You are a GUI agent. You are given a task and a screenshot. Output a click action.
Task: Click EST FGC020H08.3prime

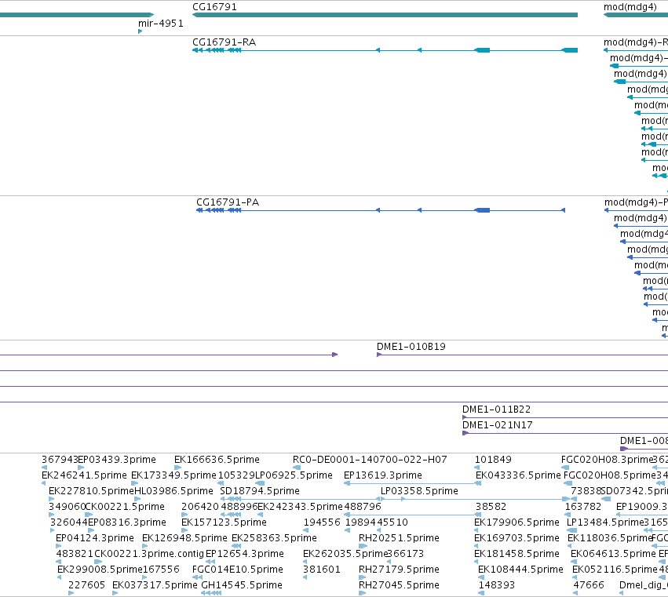click(x=607, y=460)
